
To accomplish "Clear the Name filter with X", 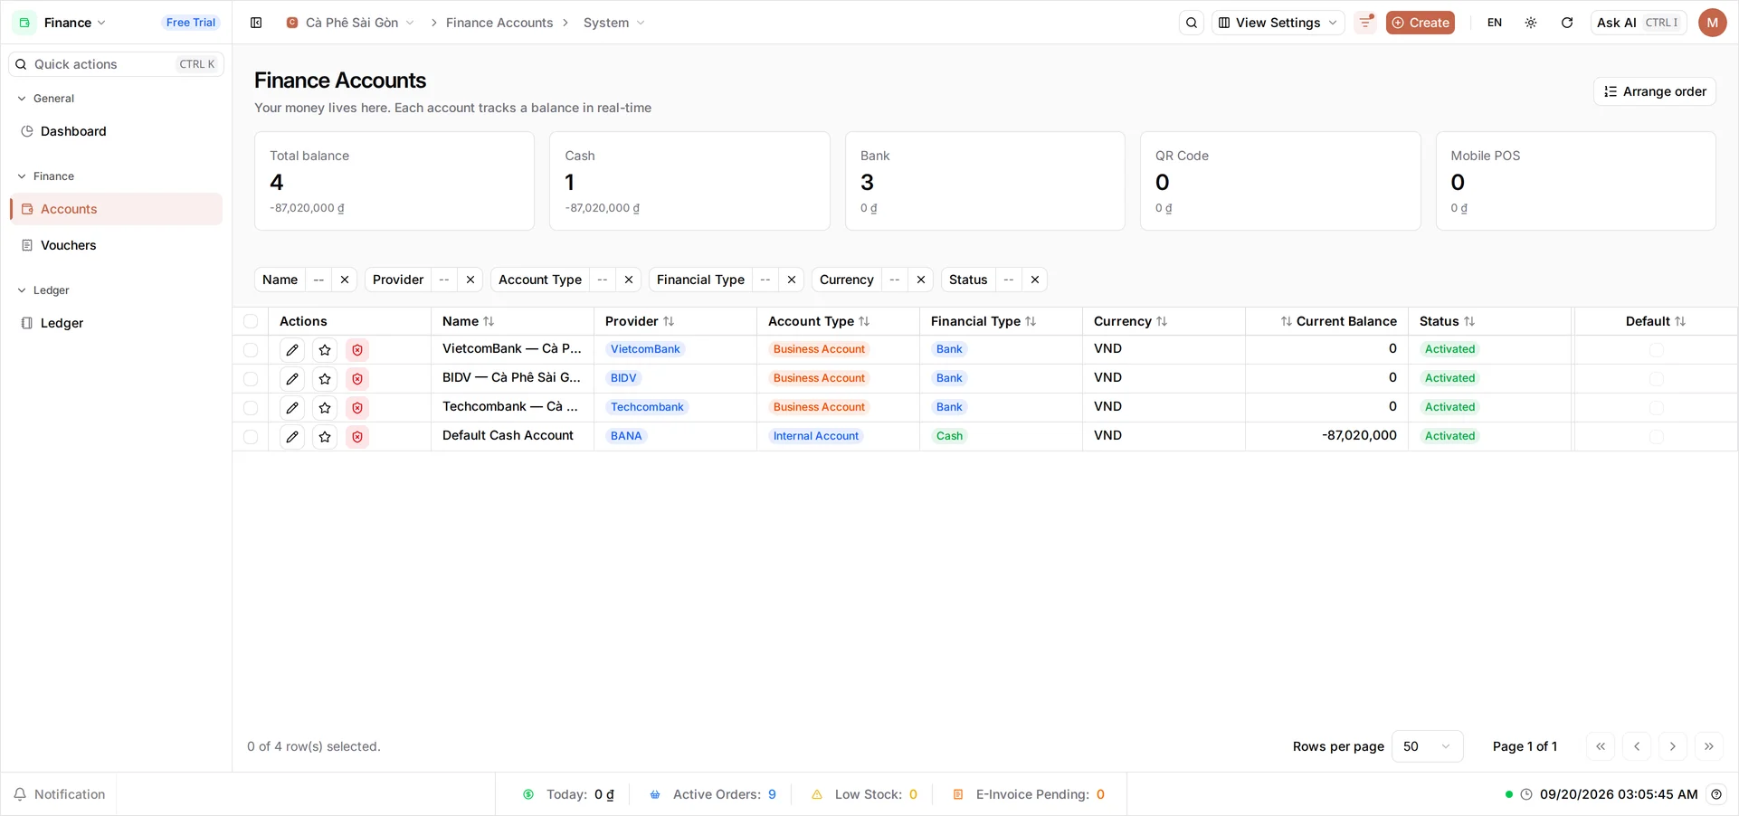I will [x=345, y=280].
